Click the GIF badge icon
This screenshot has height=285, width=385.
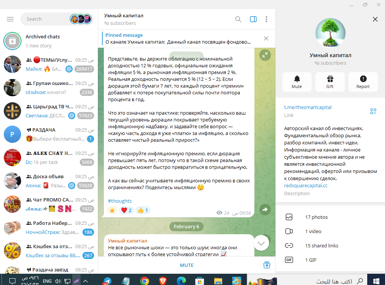tap(289, 260)
